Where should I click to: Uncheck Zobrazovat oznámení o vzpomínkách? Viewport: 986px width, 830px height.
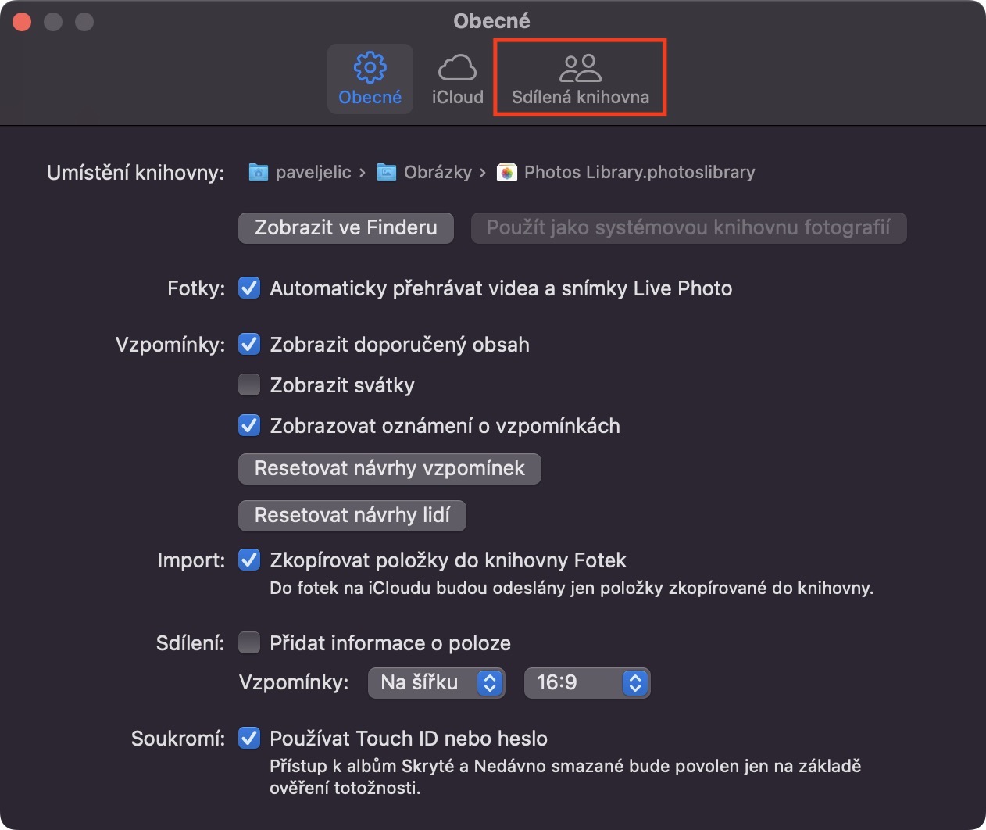tap(249, 426)
